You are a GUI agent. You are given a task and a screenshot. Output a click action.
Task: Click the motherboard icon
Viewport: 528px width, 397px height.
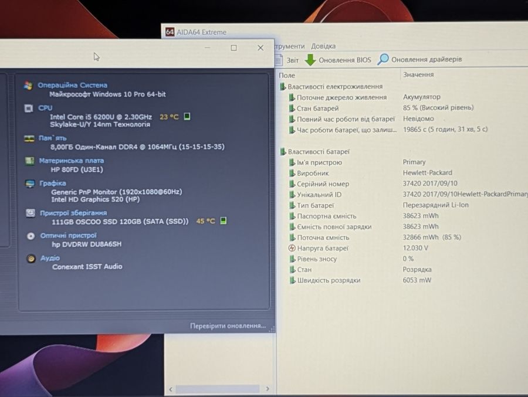(x=30, y=161)
